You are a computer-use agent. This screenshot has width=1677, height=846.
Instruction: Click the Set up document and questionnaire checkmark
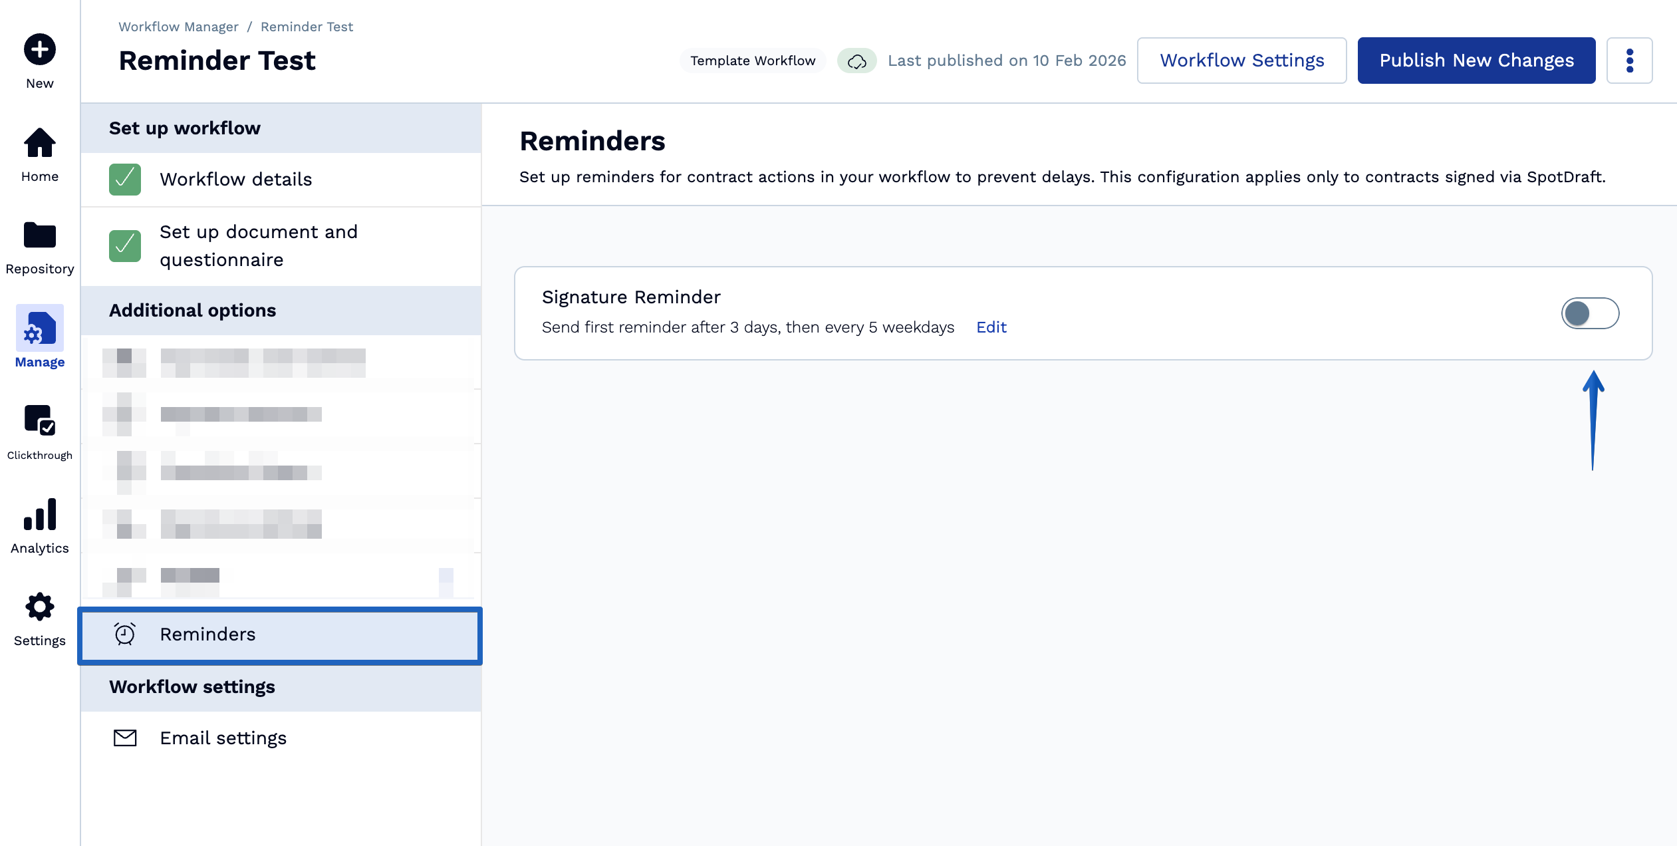(124, 245)
